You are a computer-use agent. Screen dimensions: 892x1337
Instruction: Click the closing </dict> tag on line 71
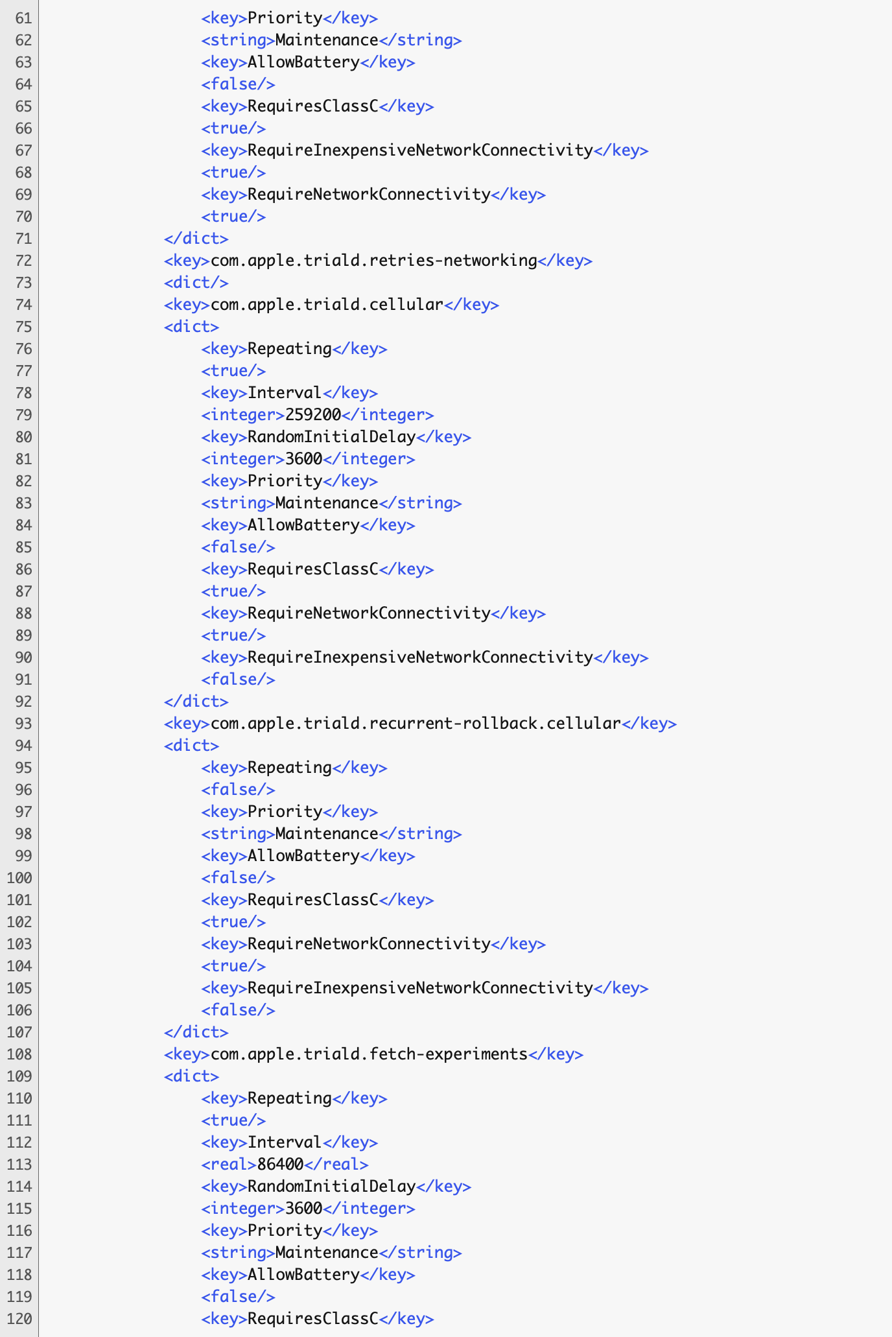pyautogui.click(x=196, y=239)
